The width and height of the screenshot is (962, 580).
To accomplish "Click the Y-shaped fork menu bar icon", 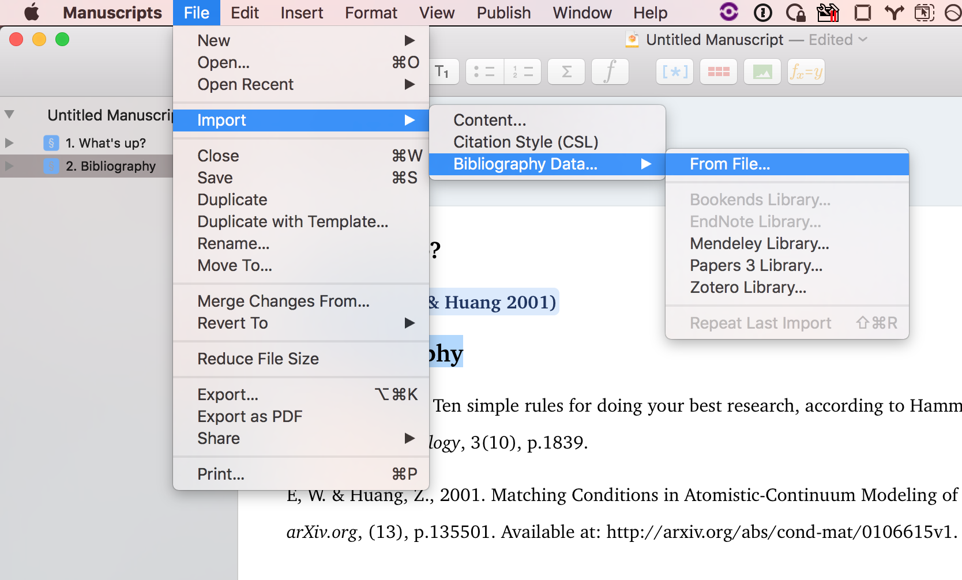I will tap(894, 12).
